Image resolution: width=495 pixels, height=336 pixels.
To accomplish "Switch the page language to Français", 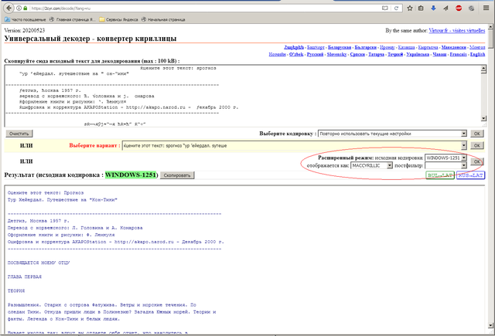I will pyautogui.click(x=459, y=54).
